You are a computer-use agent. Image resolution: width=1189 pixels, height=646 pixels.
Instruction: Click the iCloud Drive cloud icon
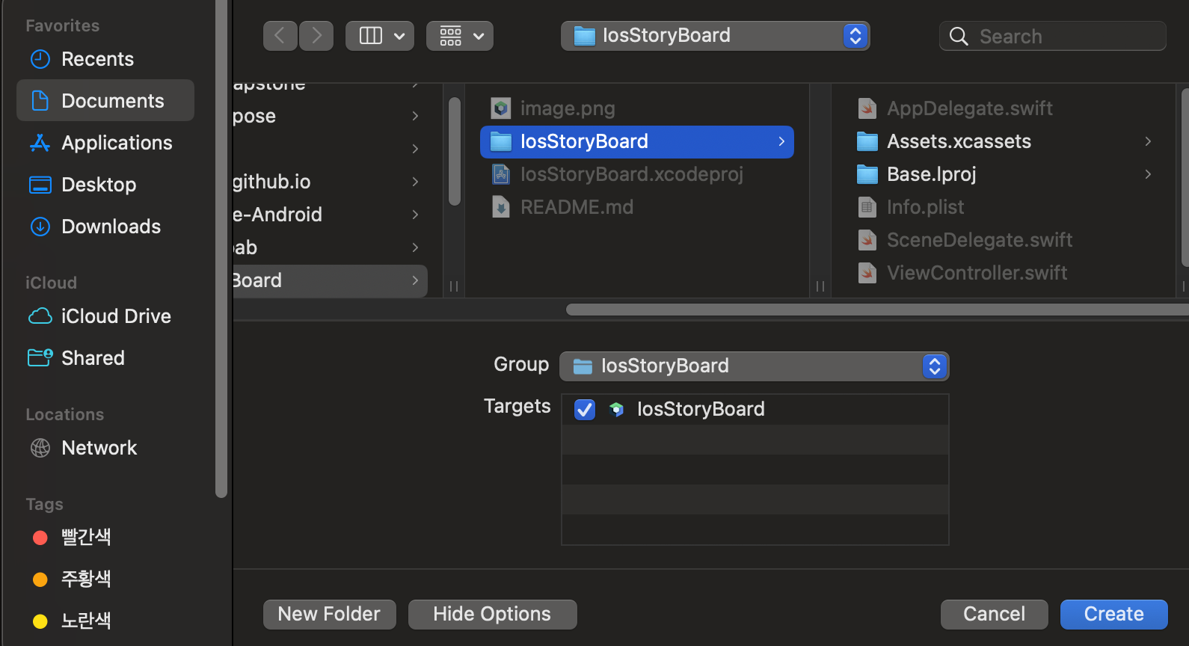(40, 316)
